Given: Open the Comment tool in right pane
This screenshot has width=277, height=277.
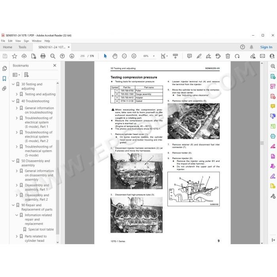Looking at the screenshot, I should click(x=273, y=106).
